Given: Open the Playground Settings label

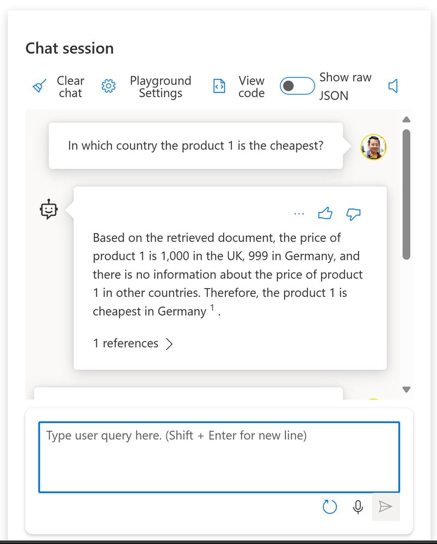Looking at the screenshot, I should [x=161, y=87].
